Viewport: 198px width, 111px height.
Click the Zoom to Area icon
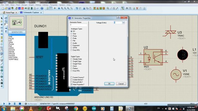pyautogui.click(x=71, y=8)
